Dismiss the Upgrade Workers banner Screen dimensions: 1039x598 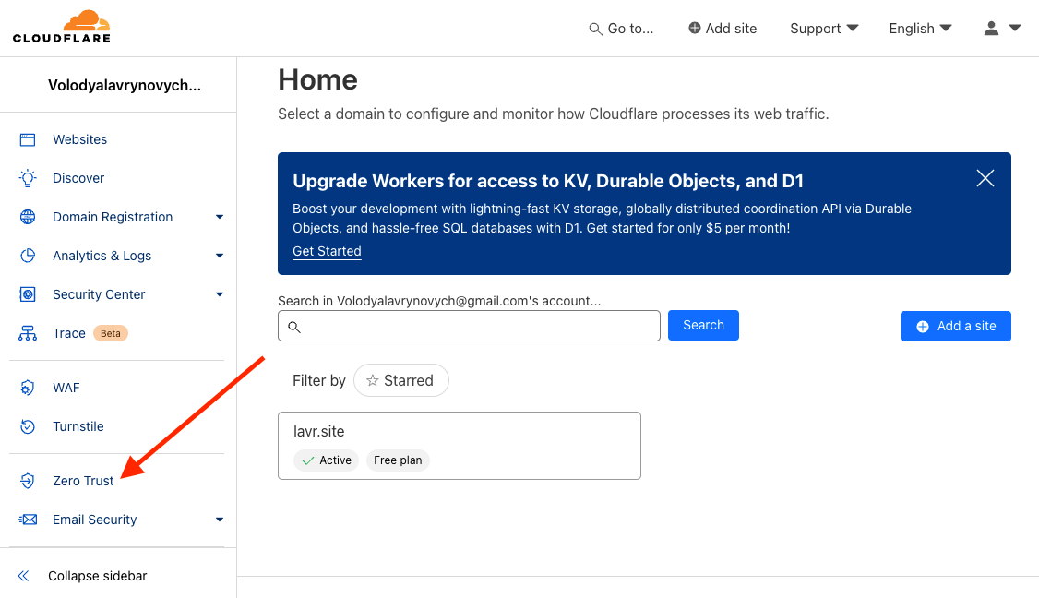click(985, 178)
